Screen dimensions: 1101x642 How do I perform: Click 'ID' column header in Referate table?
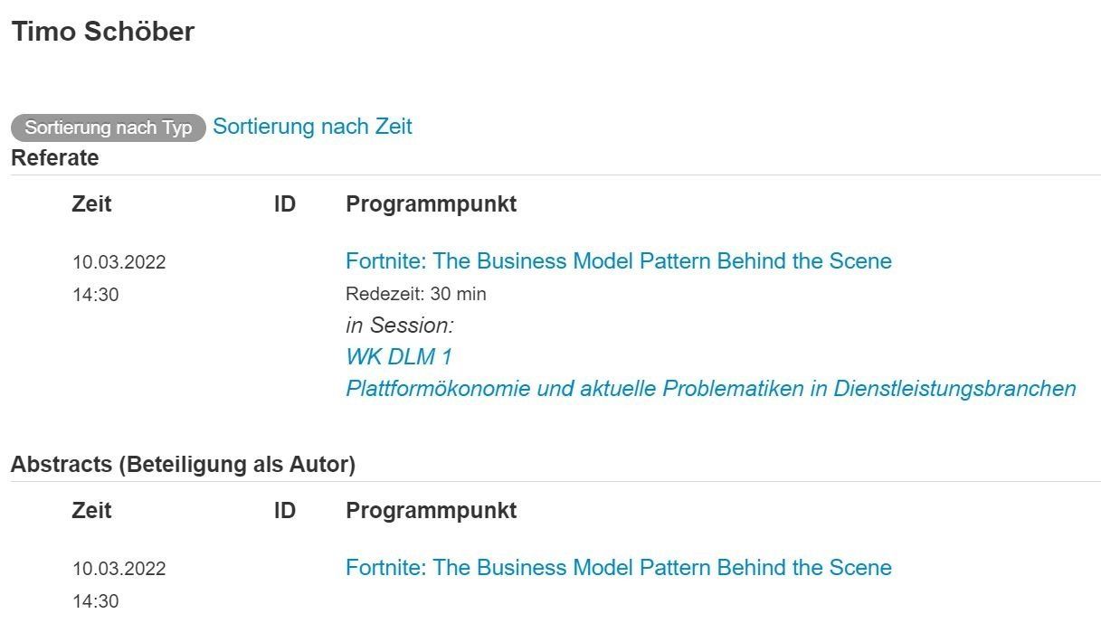tap(284, 204)
